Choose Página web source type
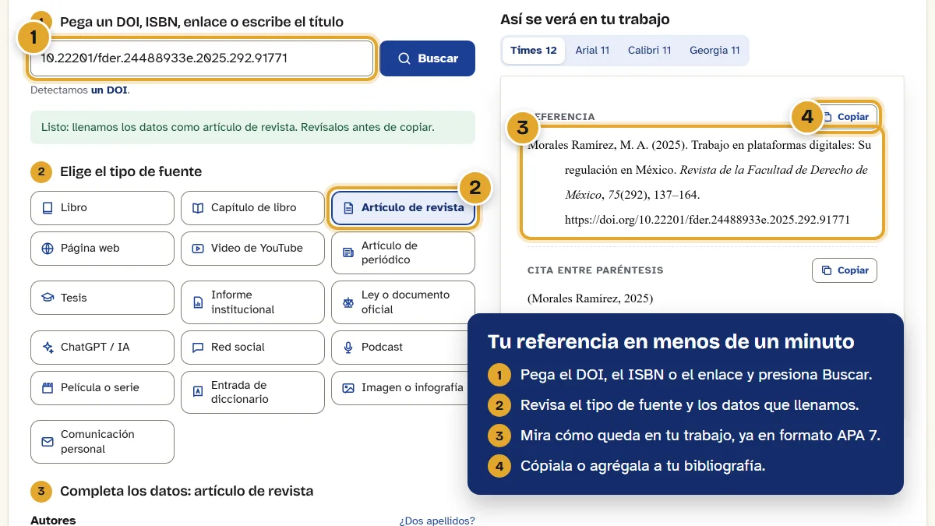The height and width of the screenshot is (526, 935). [x=102, y=249]
